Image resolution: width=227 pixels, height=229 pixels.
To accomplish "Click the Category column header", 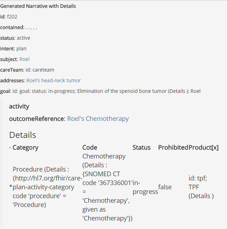I will (x=25, y=147).
